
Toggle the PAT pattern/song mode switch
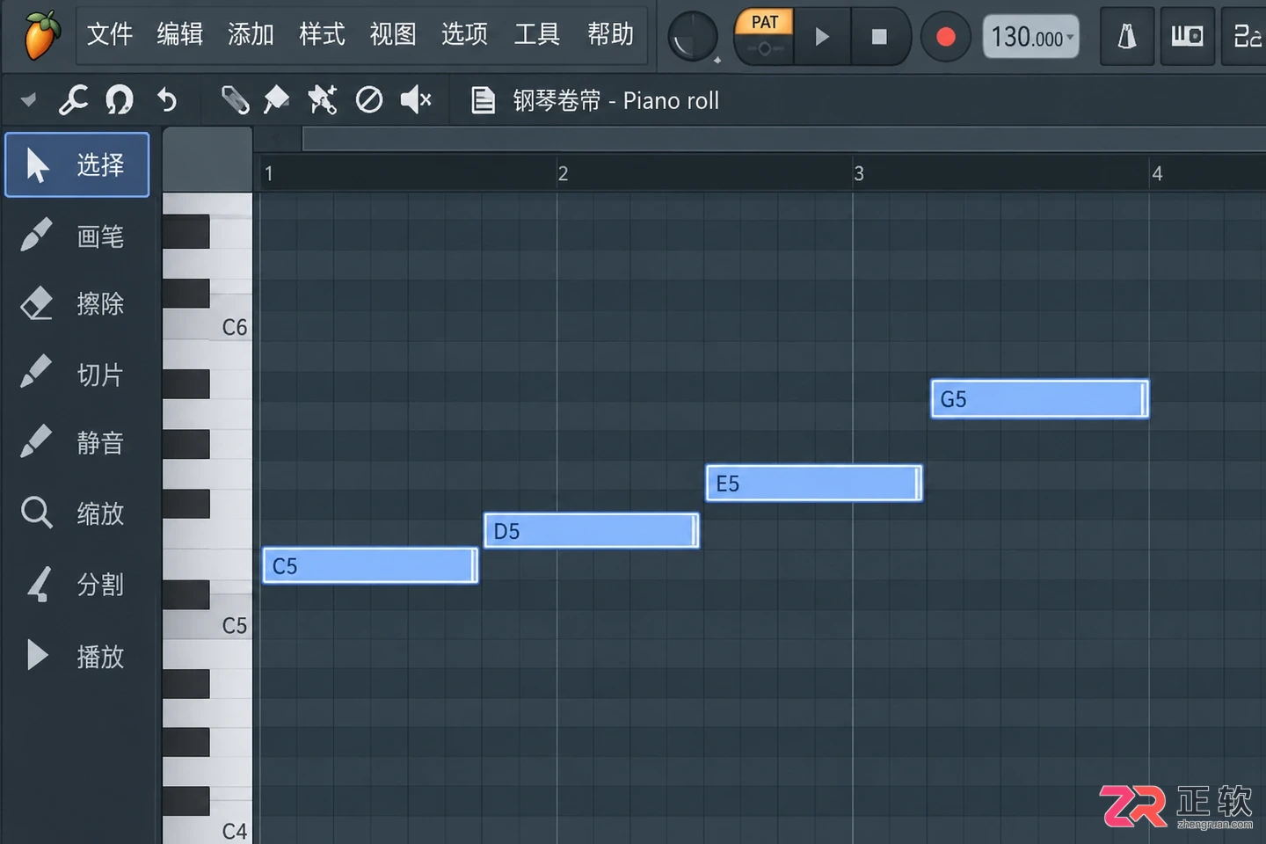[764, 36]
